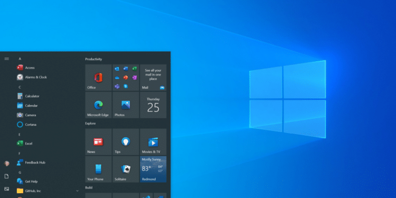Open the Office tile
The width and height of the screenshot is (396, 198).
[99, 78]
